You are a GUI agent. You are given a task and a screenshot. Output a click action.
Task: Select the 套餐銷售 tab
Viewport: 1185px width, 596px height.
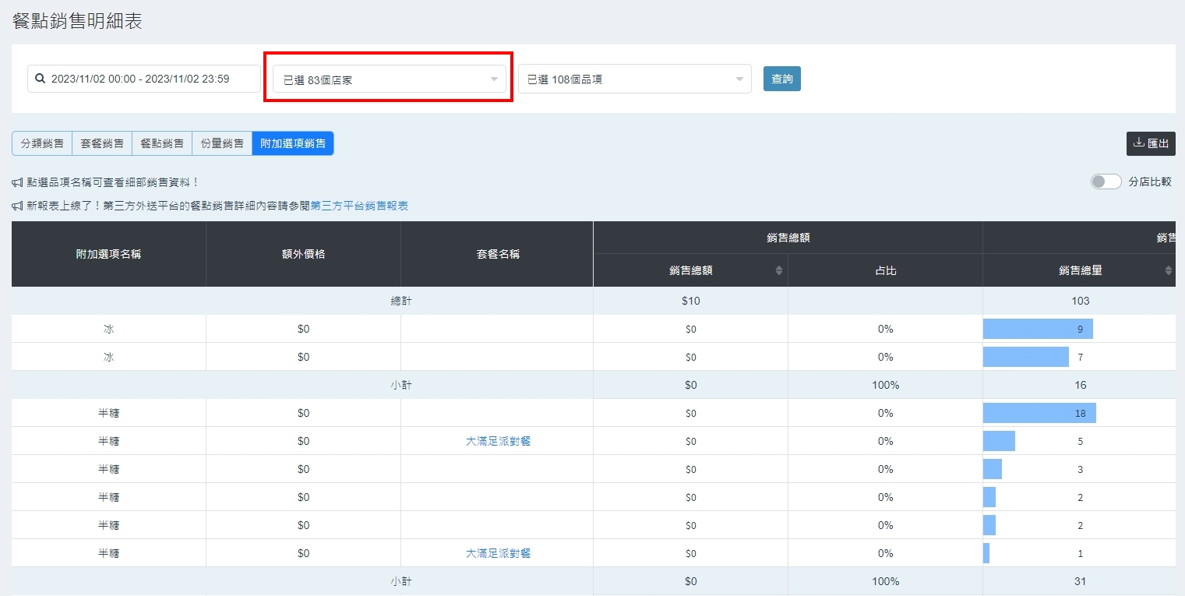click(x=102, y=143)
